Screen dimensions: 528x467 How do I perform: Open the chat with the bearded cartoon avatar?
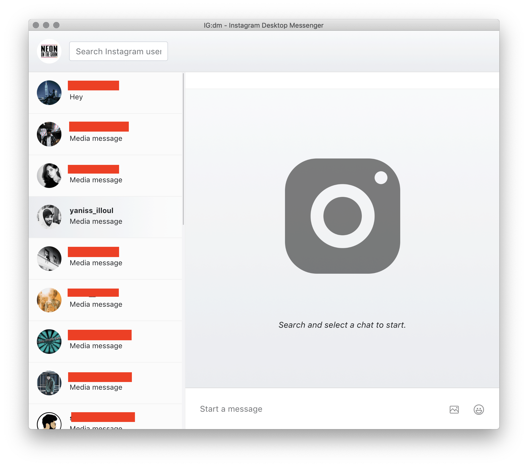105,417
